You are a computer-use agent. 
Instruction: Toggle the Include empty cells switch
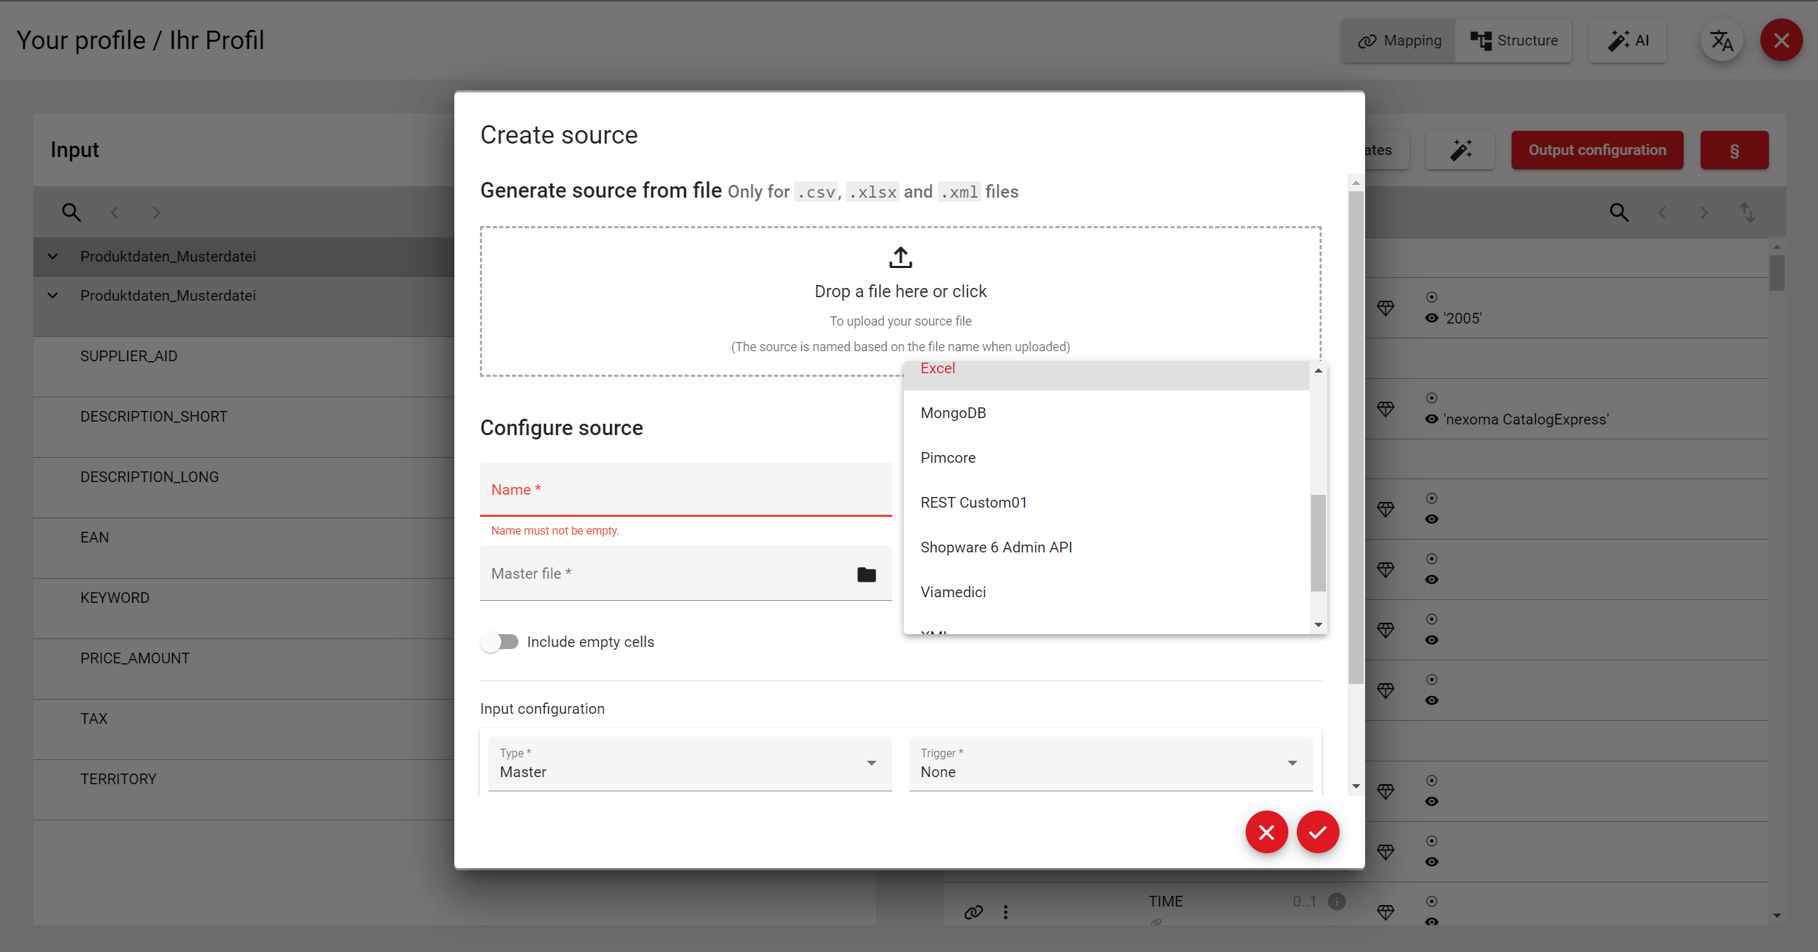pyautogui.click(x=499, y=642)
